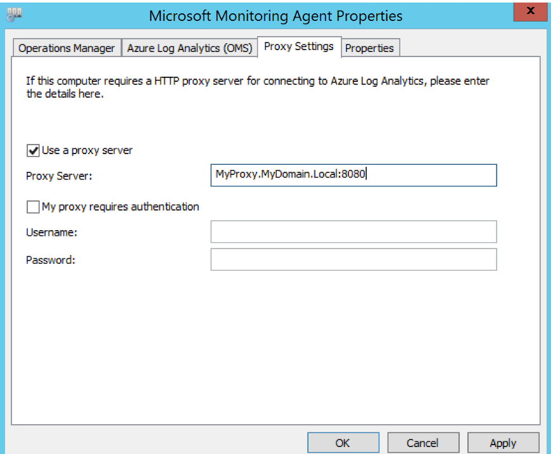
Task: Click the HTTP proxy server description text
Action: 258,88
